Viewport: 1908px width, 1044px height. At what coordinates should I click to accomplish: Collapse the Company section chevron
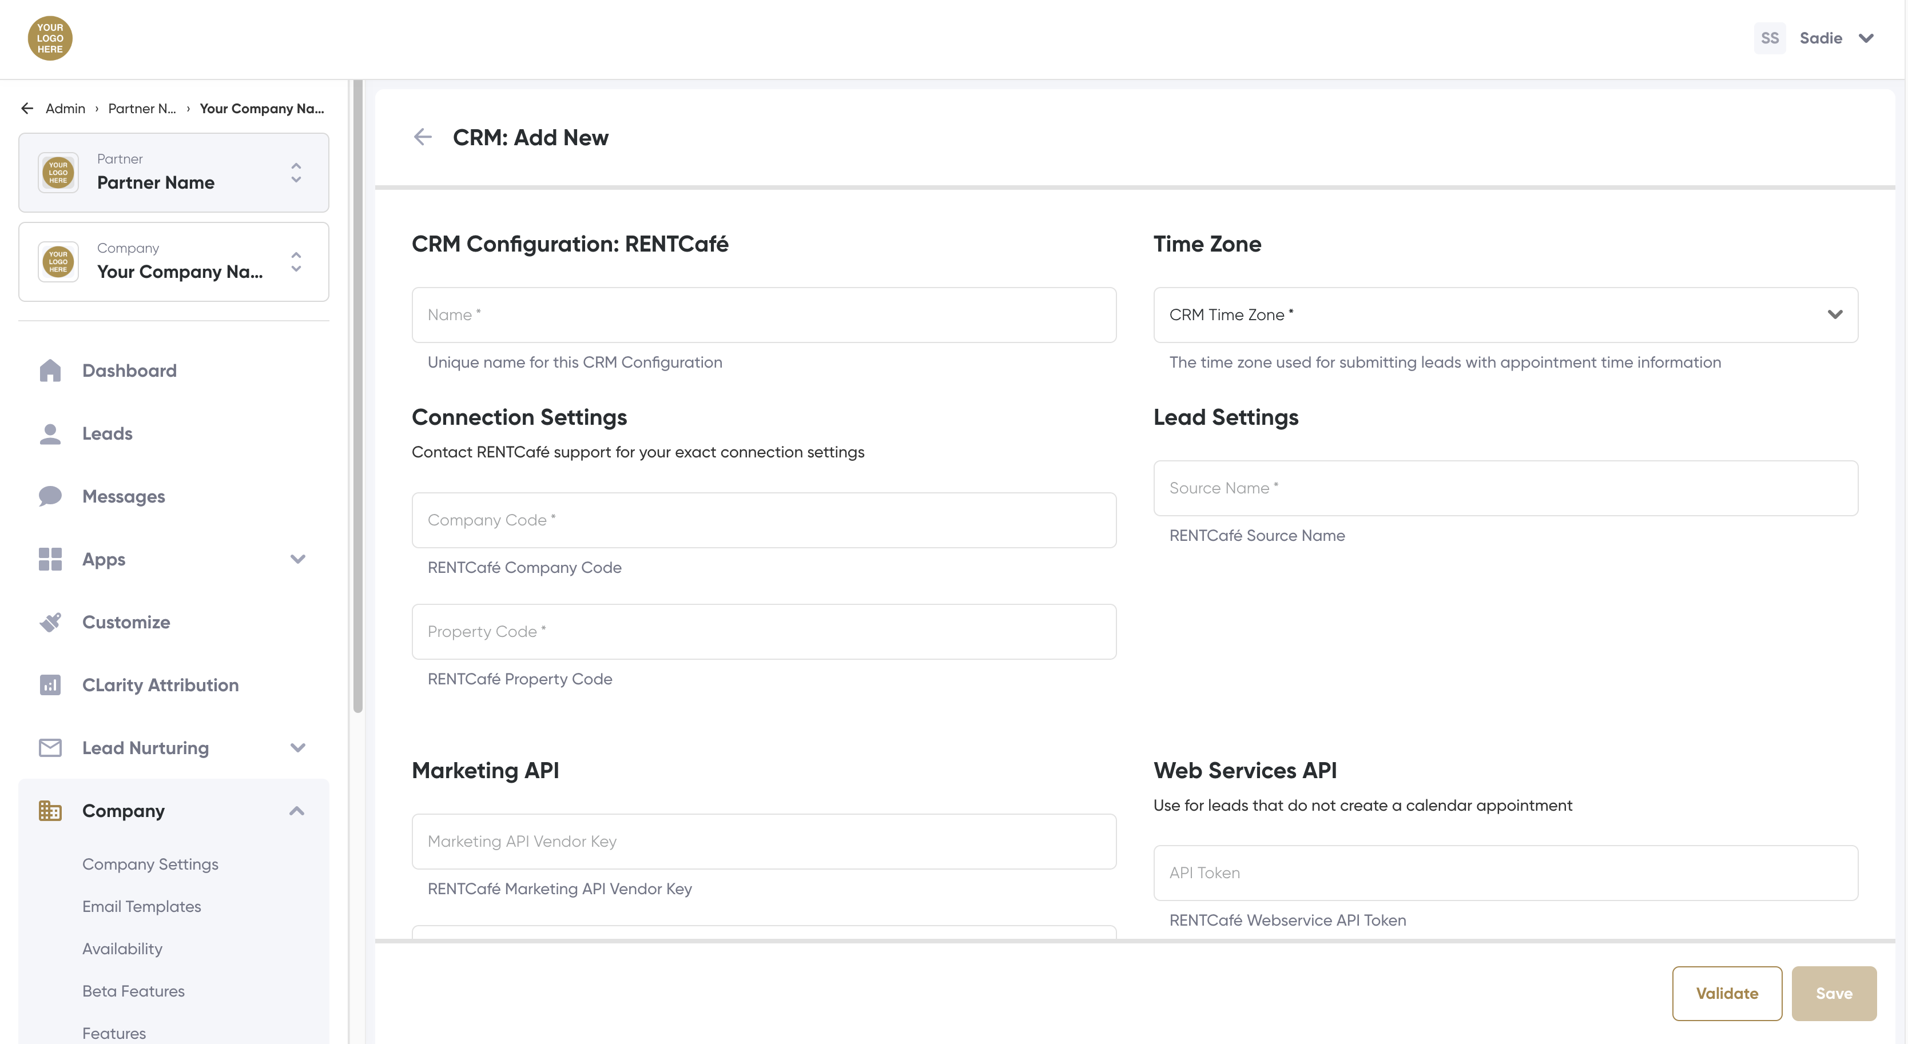[297, 811]
